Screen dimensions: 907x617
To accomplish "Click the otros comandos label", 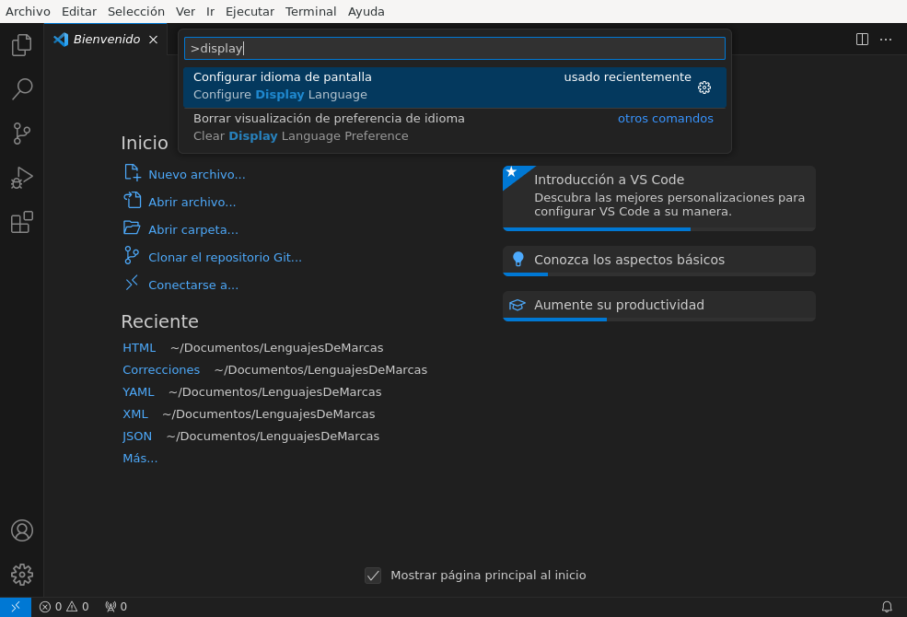I will (665, 119).
